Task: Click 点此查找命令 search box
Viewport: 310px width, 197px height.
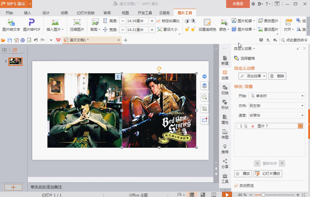Action: coord(294,40)
